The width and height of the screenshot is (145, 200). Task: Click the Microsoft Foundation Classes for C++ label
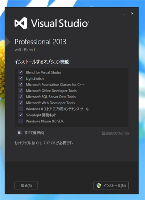[55, 84]
